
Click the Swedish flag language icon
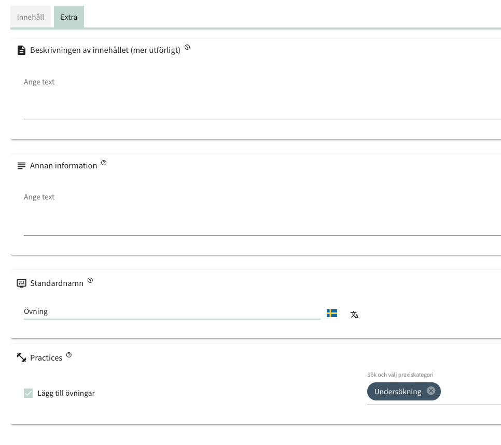coord(331,313)
